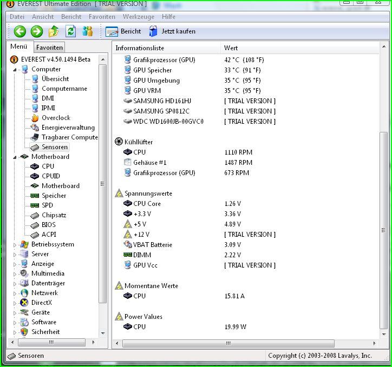This screenshot has height=367, width=392.
Task: Open the Hilfe menu
Action: click(168, 17)
